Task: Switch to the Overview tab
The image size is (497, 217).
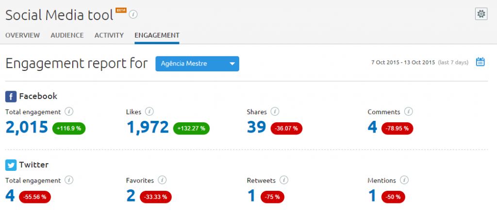Action: pos(22,35)
